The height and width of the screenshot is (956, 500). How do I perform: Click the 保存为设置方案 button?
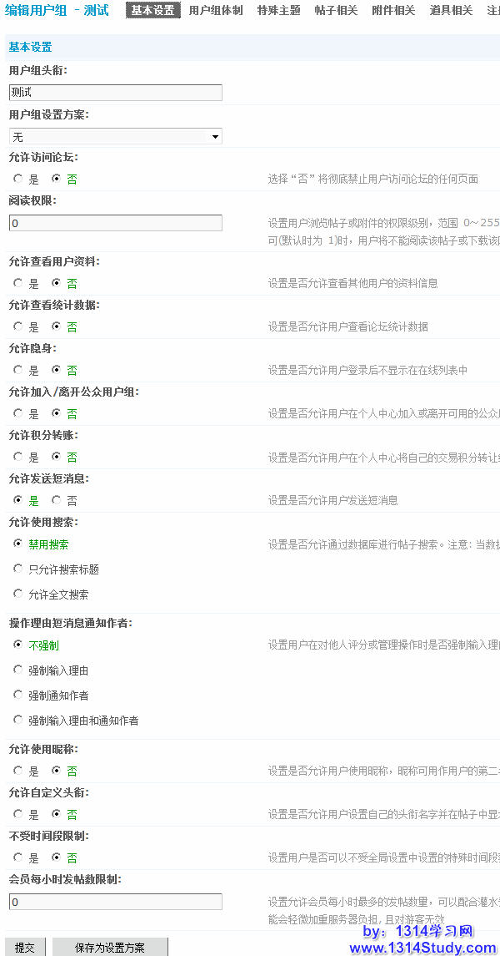click(x=109, y=948)
